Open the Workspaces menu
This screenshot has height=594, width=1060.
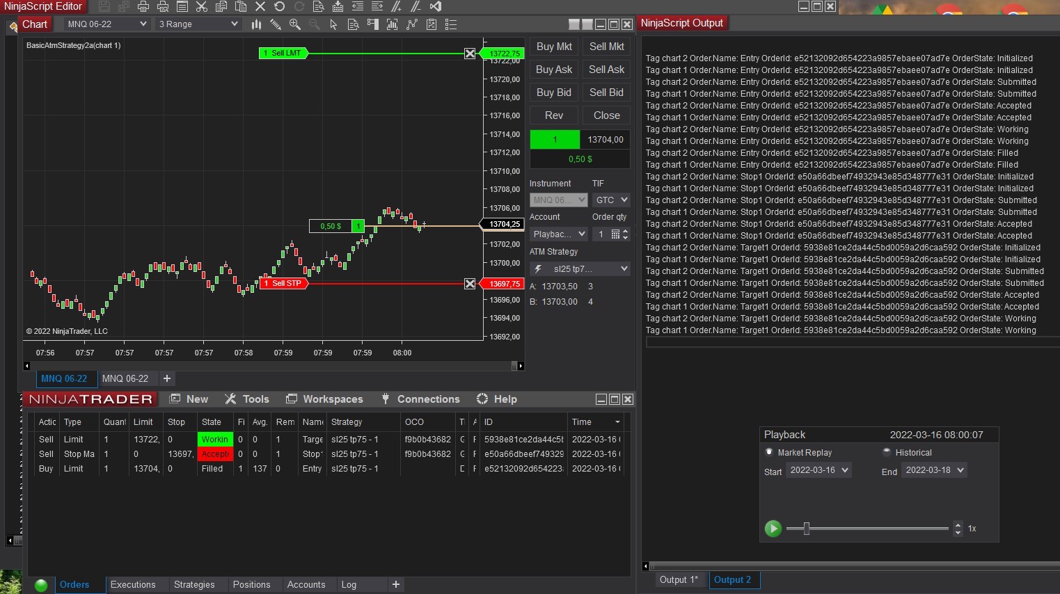pos(324,399)
